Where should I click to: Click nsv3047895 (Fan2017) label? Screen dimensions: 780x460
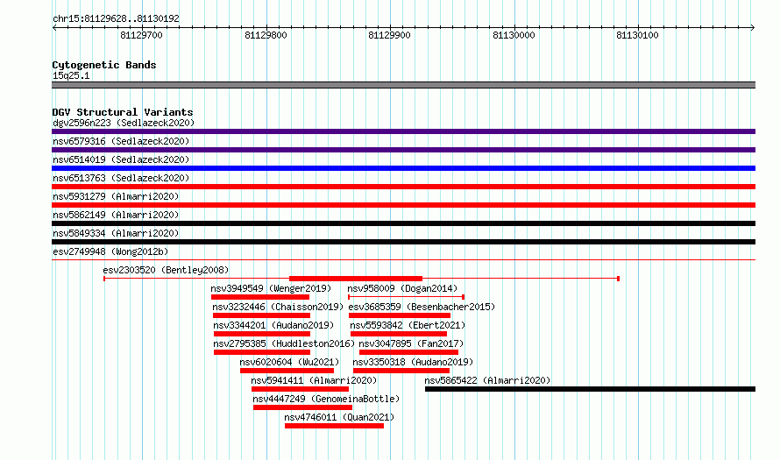click(411, 343)
